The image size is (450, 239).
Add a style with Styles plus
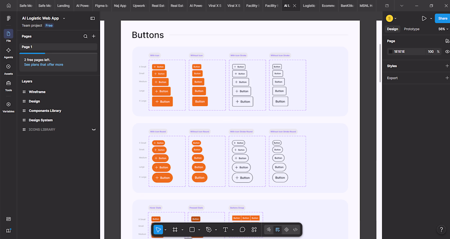(x=447, y=66)
